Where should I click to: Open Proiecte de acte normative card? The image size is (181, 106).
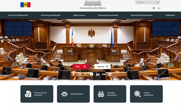[37, 94]
